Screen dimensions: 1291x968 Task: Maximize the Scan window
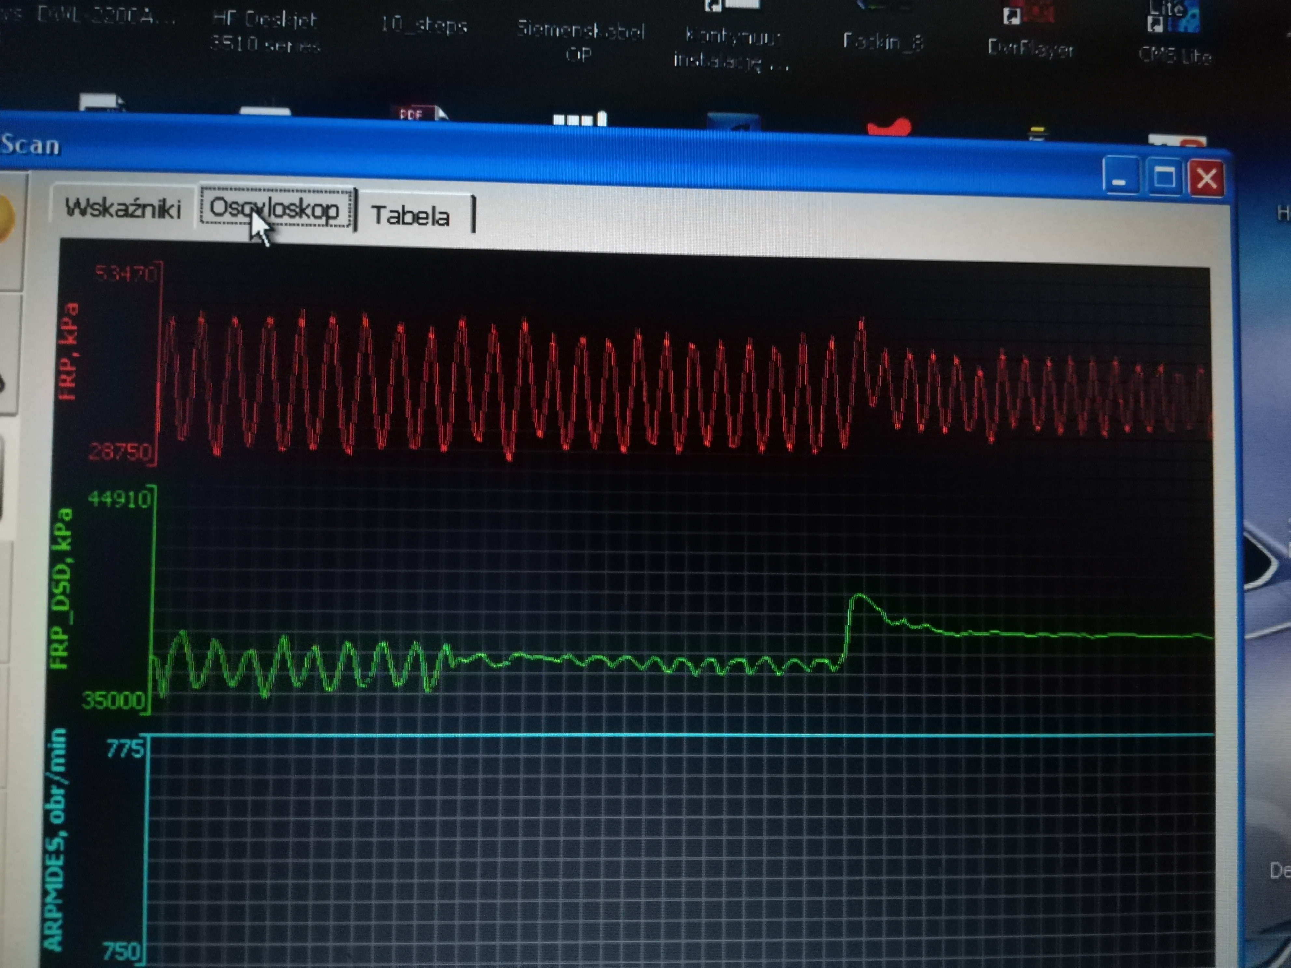pyautogui.click(x=1164, y=176)
